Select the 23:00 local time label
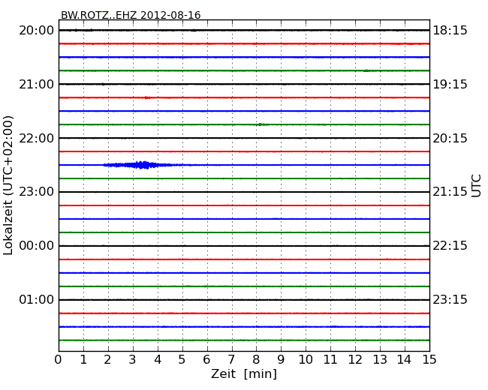 (37, 192)
